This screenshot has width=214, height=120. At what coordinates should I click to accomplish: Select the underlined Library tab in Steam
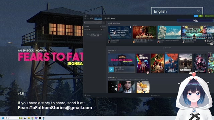(98, 18)
